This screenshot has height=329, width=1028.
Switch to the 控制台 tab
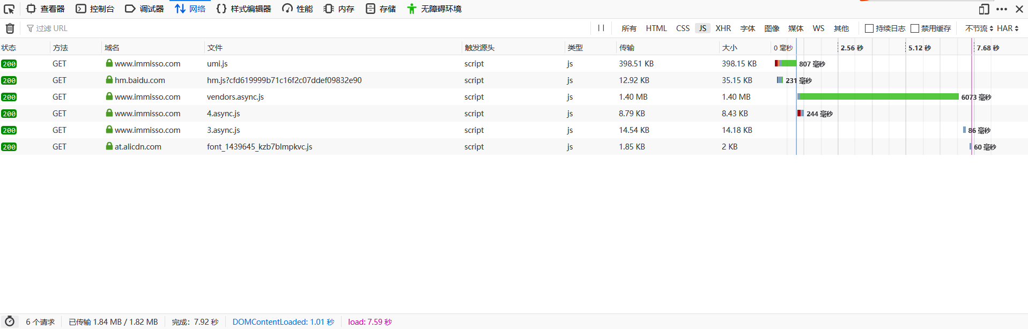pos(95,9)
